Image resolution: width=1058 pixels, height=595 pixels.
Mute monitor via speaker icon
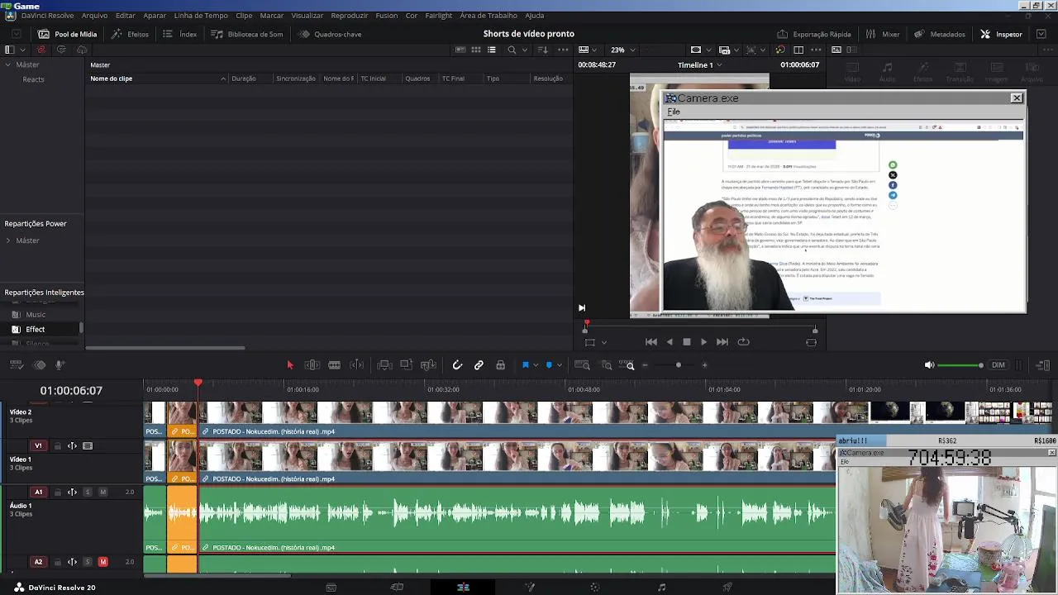click(x=929, y=365)
